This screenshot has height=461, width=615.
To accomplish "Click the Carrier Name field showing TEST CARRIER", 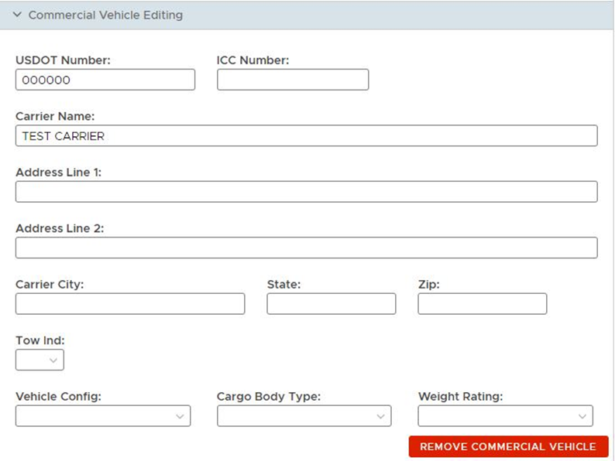I will 306,135.
